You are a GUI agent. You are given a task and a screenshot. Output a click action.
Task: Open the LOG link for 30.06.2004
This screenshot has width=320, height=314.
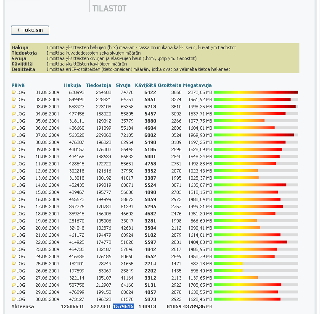tap(21, 299)
